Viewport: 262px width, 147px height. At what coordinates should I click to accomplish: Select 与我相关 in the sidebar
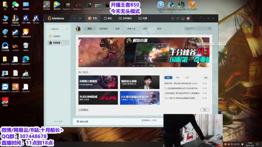pos(58,36)
